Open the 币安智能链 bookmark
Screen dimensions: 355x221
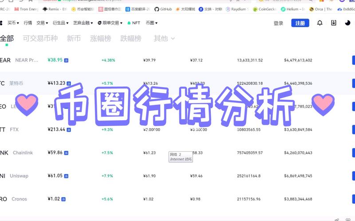[x=83, y=9]
